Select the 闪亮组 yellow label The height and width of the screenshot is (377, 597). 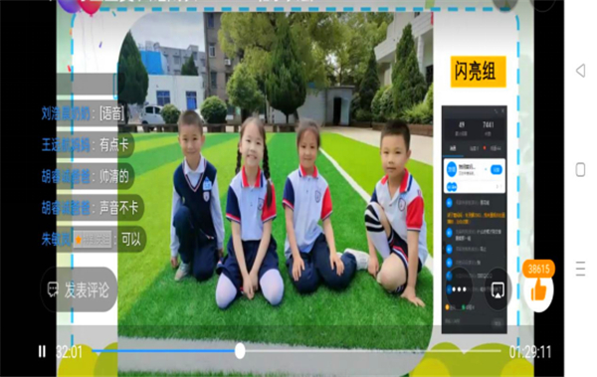pyautogui.click(x=479, y=72)
